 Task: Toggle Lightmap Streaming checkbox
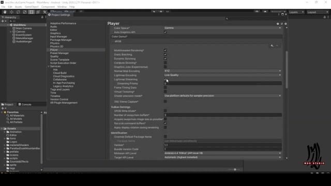(165, 79)
